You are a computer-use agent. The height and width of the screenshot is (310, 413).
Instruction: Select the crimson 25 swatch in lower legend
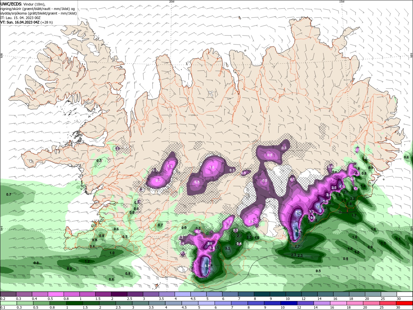[x=388, y=303]
